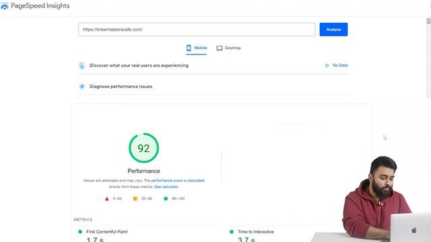This screenshot has height=242, width=431.
Task: Click the First Contentful Paint label
Action: coord(107,231)
